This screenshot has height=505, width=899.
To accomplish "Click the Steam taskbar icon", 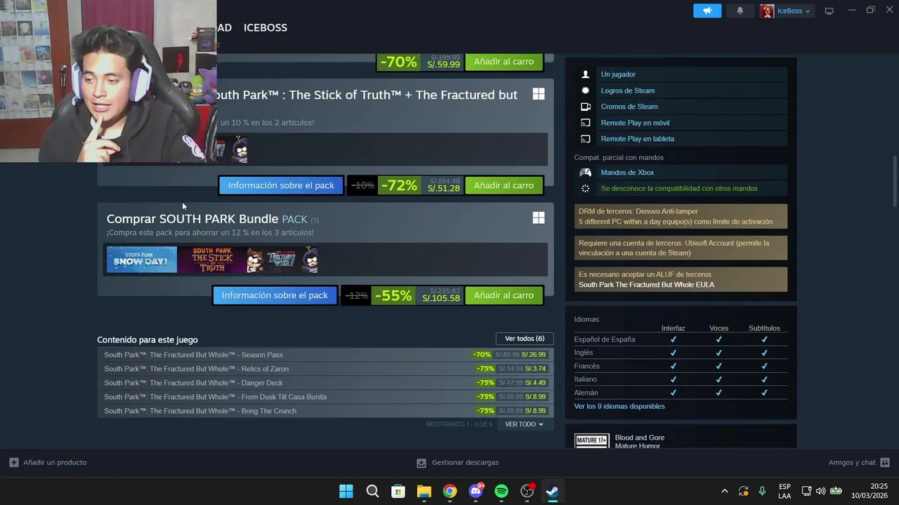I will pos(553,491).
